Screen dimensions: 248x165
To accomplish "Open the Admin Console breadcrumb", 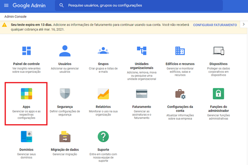I will [x=15, y=17].
